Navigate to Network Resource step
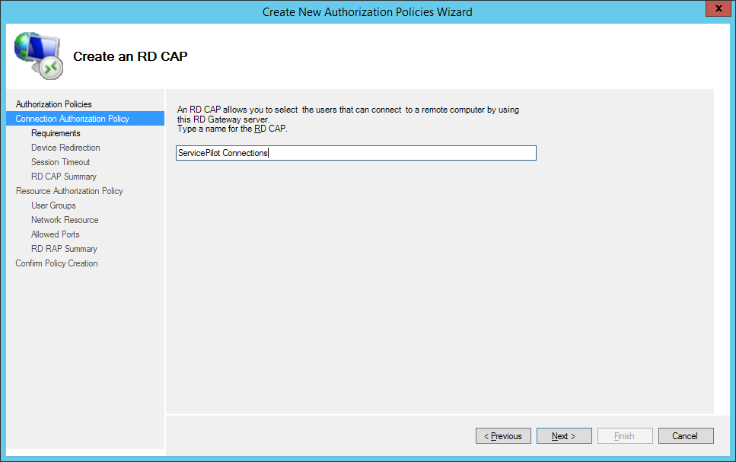Image resolution: width=736 pixels, height=462 pixels. click(x=65, y=220)
